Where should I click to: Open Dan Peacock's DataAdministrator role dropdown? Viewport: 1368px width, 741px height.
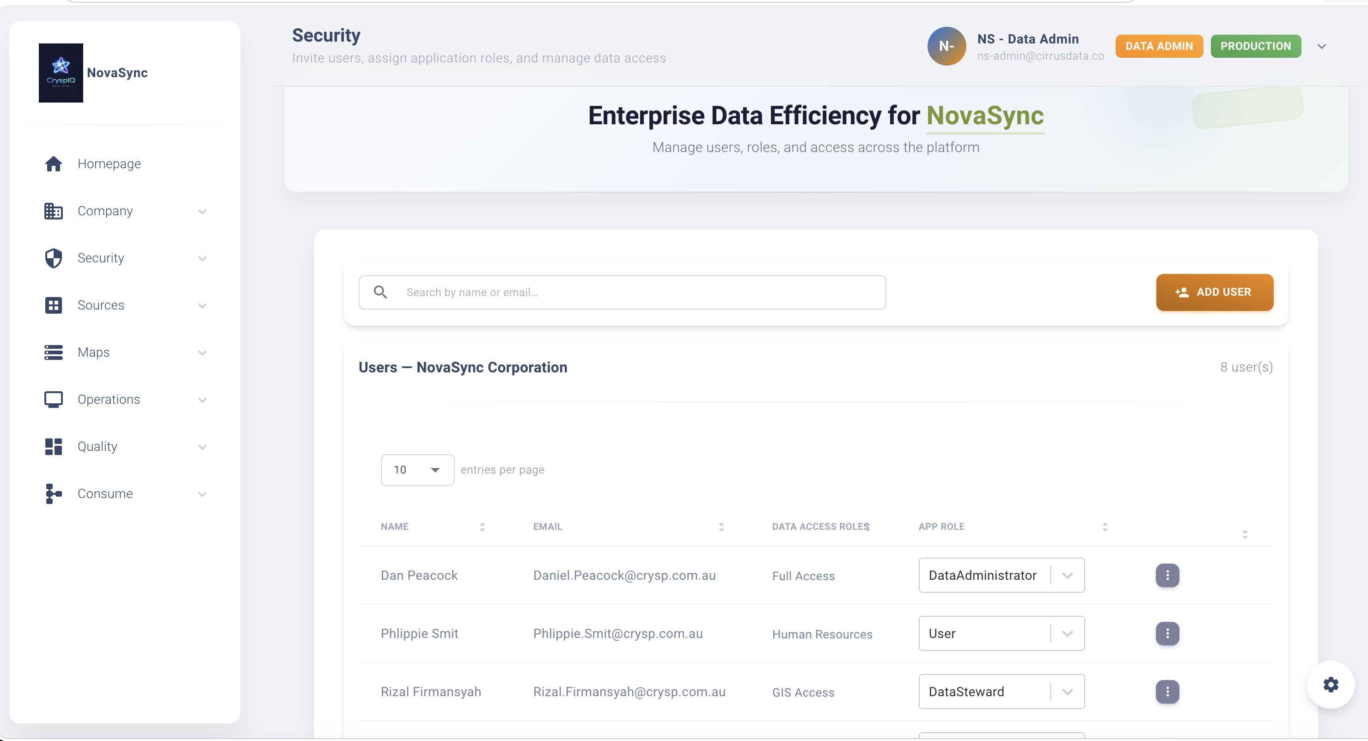tap(1002, 576)
